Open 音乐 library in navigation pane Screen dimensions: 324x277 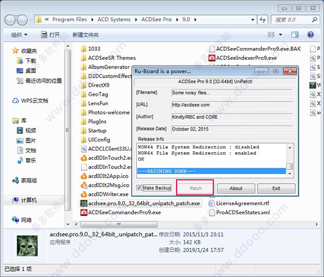pos(26,160)
